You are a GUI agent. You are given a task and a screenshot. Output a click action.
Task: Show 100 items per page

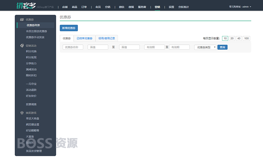[247, 38]
